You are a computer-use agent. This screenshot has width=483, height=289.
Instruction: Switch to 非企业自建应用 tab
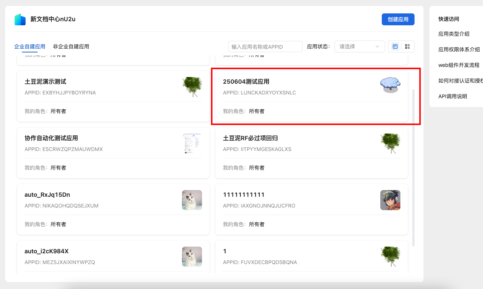pos(71,46)
